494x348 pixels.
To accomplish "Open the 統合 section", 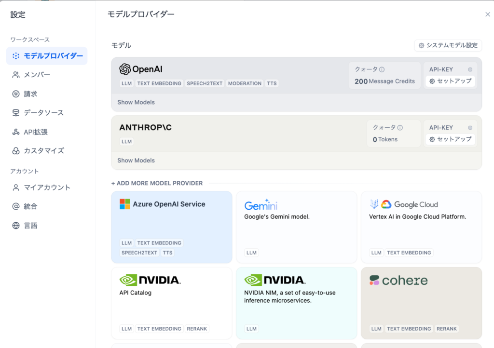I will click(47, 206).
